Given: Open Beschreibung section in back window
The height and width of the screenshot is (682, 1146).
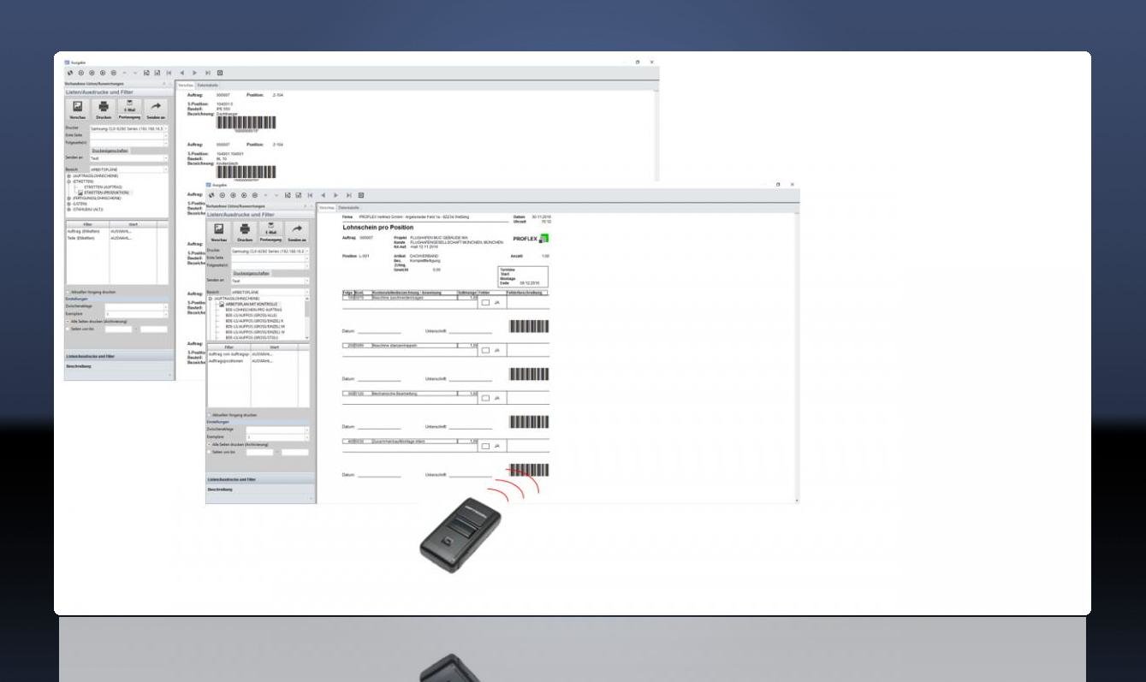Looking at the screenshot, I should pos(117,366).
